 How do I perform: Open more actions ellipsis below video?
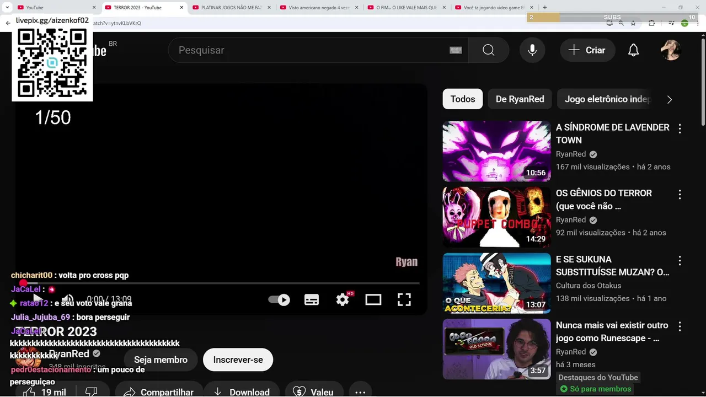coord(360,392)
